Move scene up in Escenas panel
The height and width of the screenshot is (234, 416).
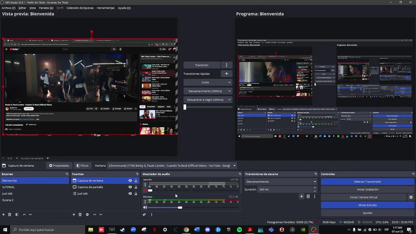[24, 214]
